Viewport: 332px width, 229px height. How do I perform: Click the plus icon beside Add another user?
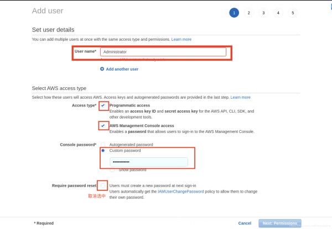tap(102, 69)
